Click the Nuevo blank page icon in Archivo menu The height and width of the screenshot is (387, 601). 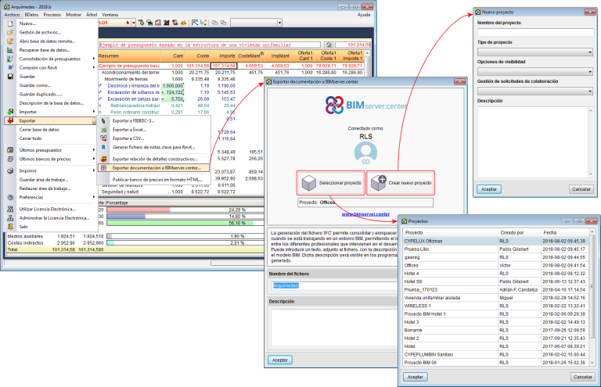point(10,23)
